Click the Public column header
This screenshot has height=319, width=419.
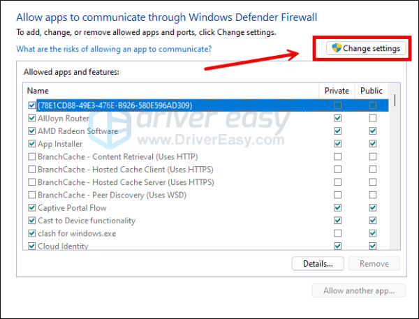pyautogui.click(x=372, y=91)
